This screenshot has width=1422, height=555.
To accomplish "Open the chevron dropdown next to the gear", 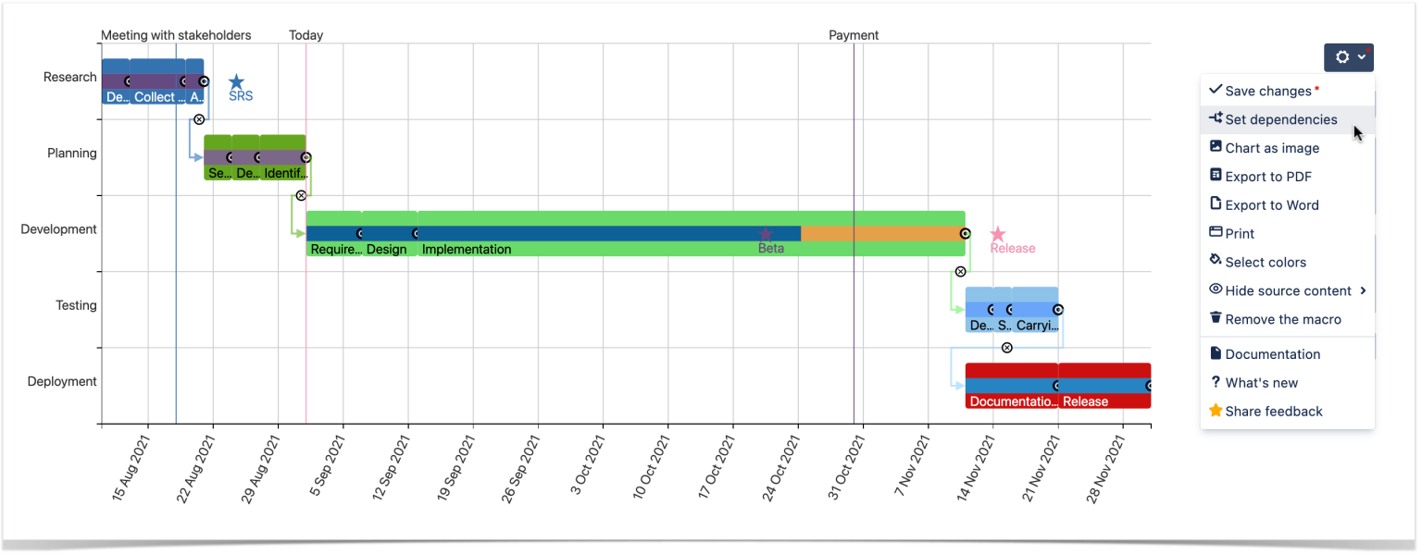I will tap(1360, 56).
